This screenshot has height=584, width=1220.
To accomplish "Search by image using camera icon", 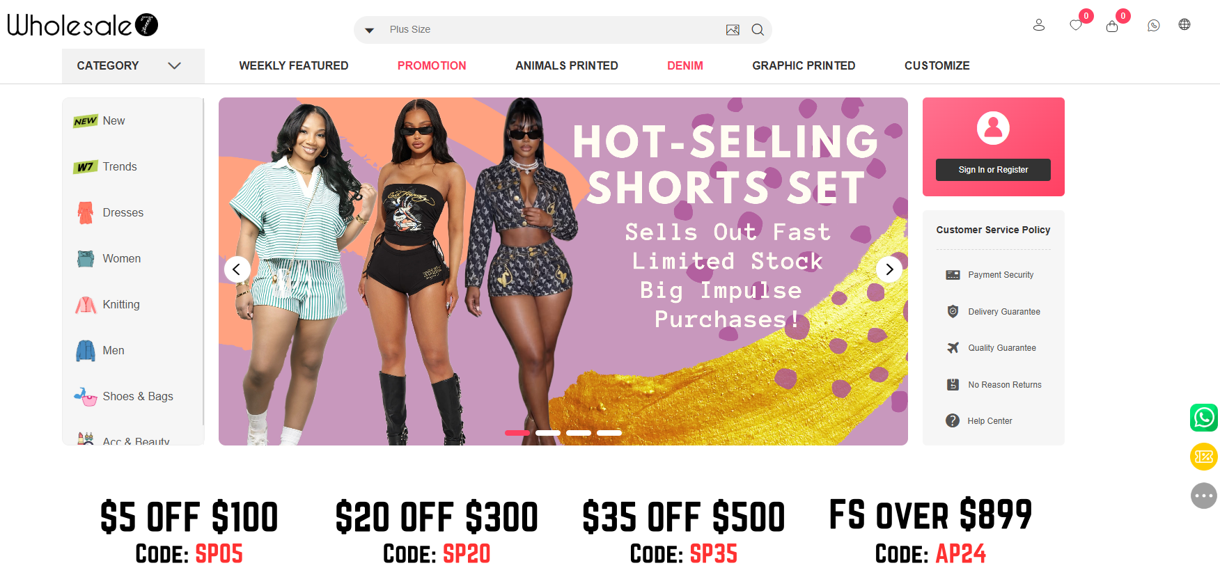I will (x=733, y=30).
